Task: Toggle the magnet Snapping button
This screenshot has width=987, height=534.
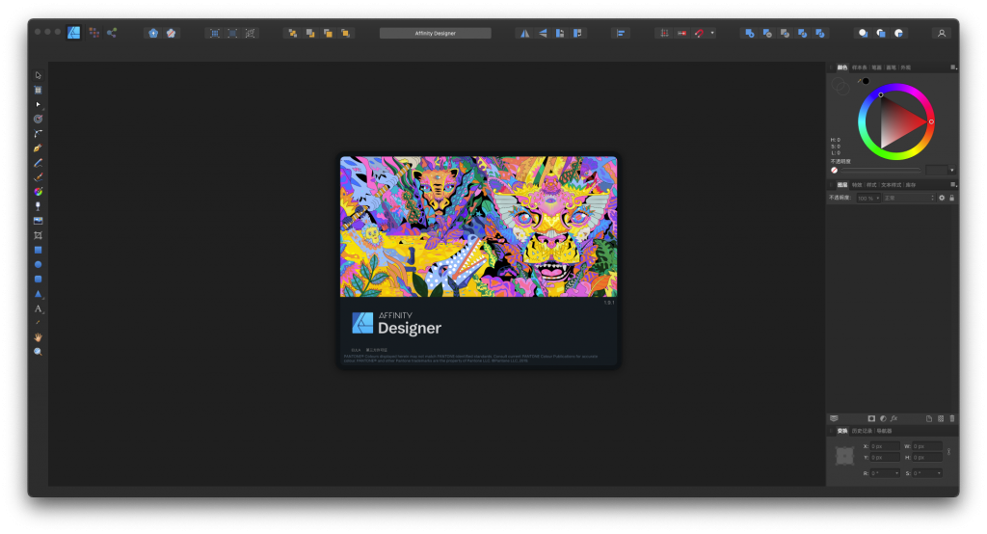Action: tap(700, 34)
